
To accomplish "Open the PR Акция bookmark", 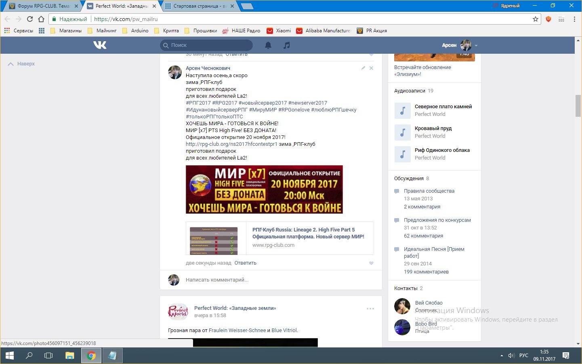I will tap(372, 31).
